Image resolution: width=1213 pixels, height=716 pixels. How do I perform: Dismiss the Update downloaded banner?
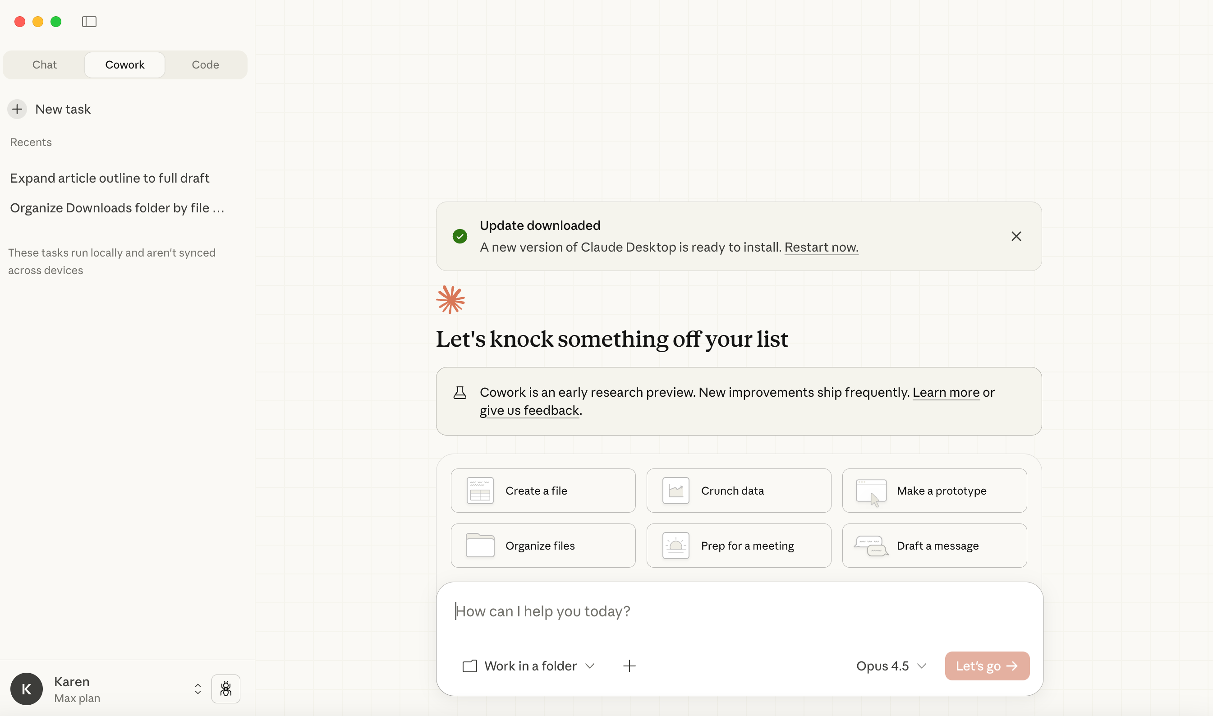tap(1015, 236)
